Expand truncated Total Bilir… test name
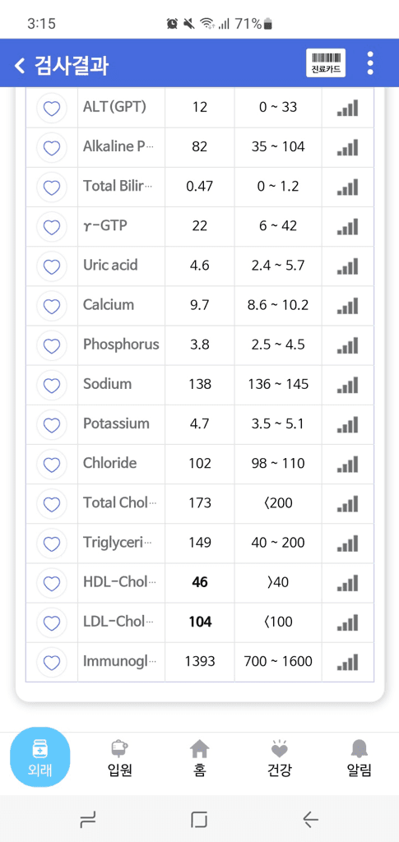 click(118, 187)
